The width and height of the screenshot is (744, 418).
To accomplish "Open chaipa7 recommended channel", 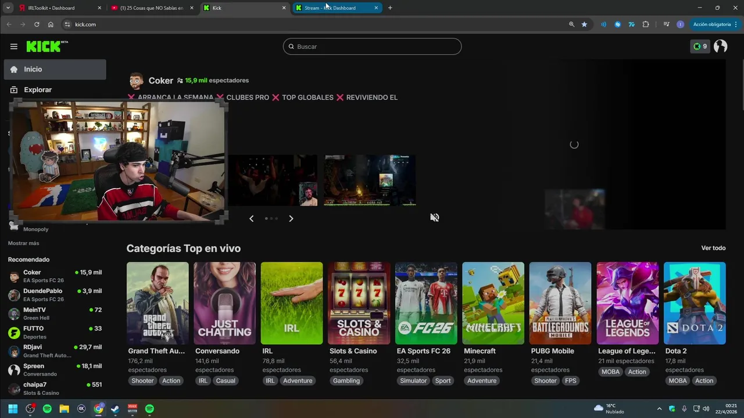I will coord(55,388).
